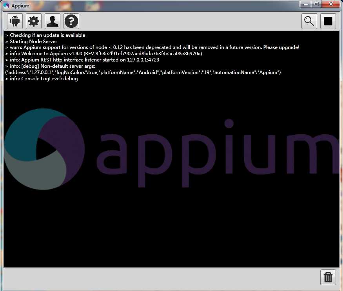Open Android Settings via the robot icon
Viewport: 343px width, 291px height.
pyautogui.click(x=15, y=21)
